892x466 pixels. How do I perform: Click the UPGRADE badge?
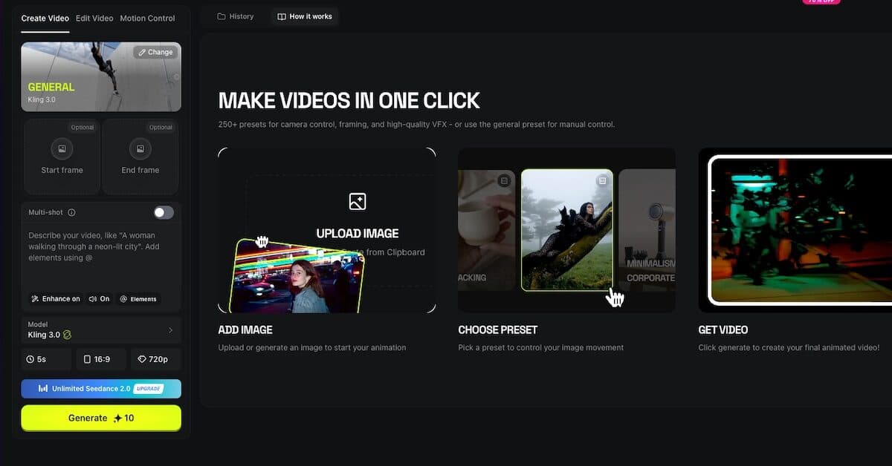pyautogui.click(x=148, y=389)
